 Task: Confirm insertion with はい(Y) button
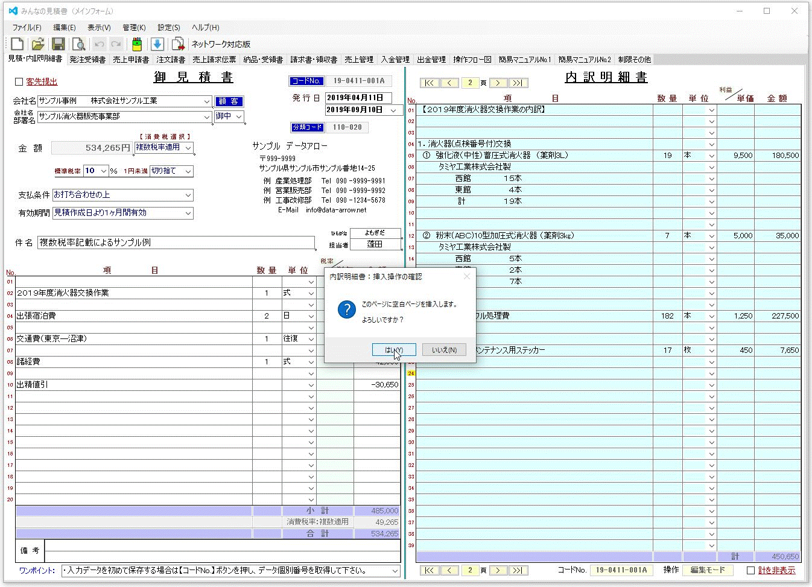pyautogui.click(x=393, y=350)
